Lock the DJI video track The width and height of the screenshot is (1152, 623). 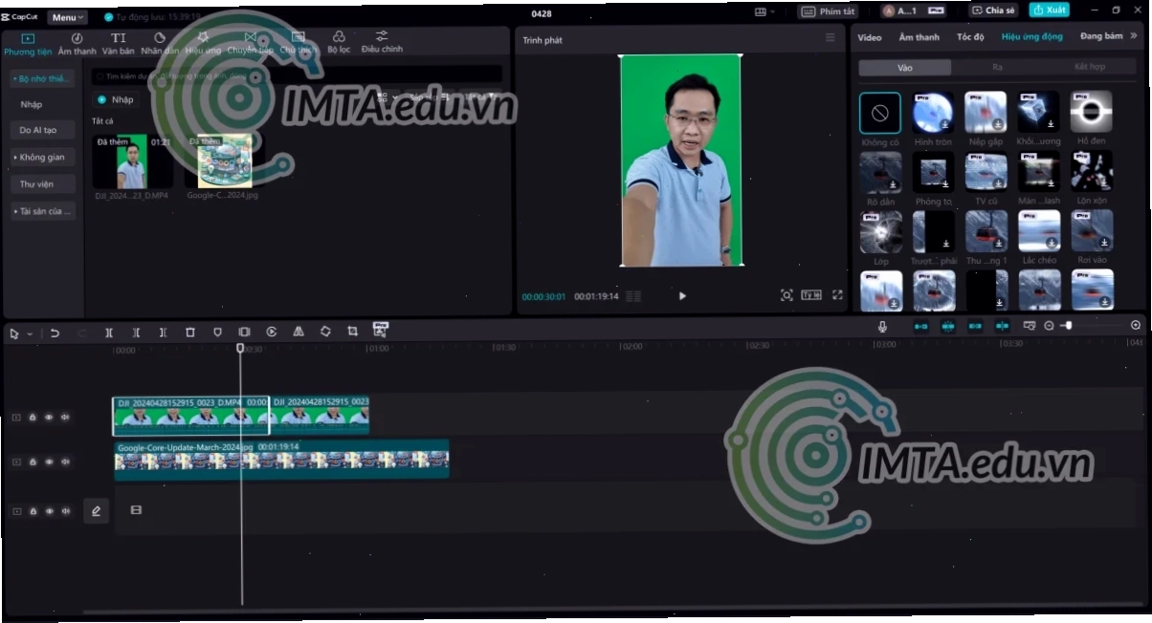click(x=33, y=418)
